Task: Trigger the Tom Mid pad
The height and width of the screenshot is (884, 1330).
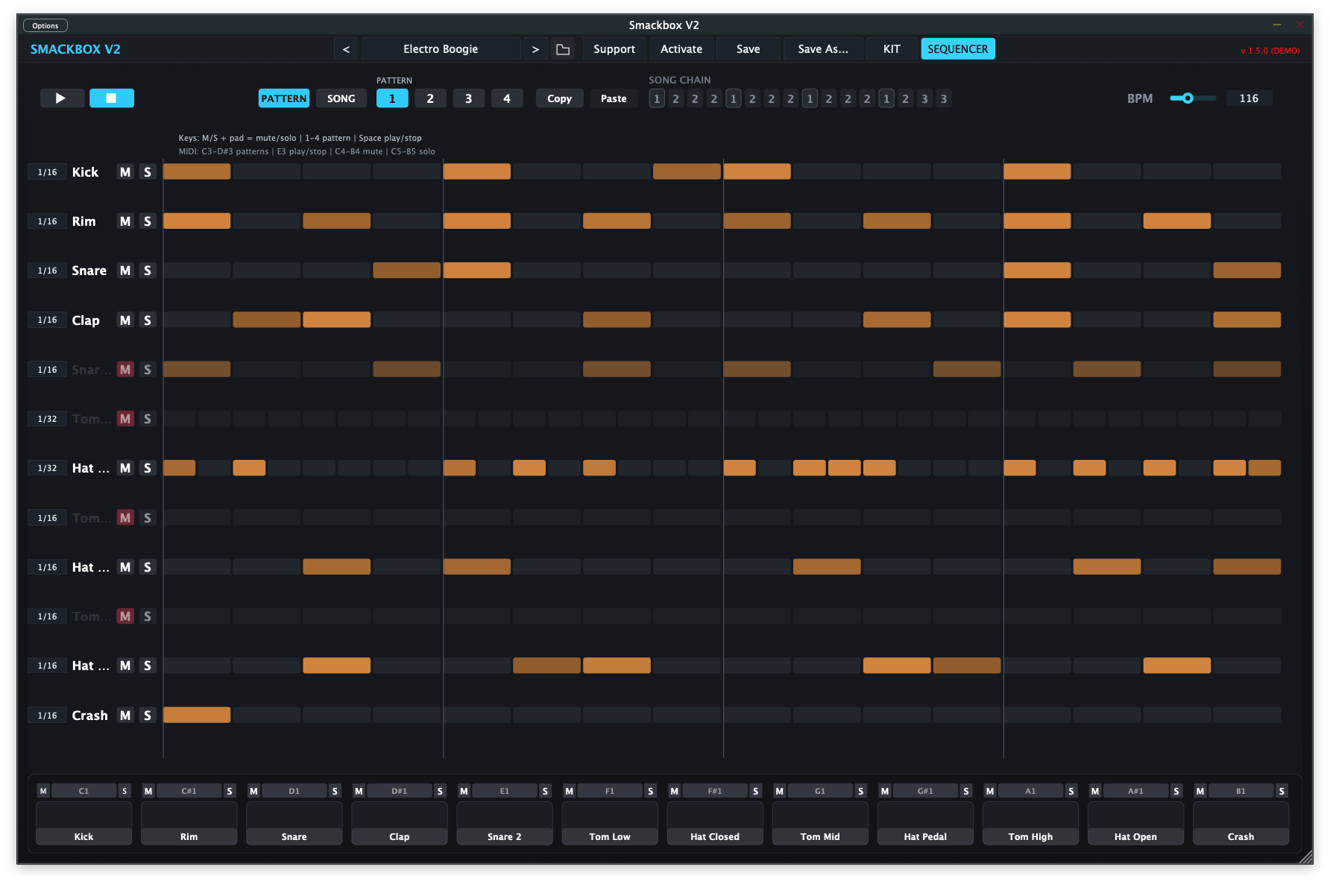Action: pyautogui.click(x=820, y=823)
